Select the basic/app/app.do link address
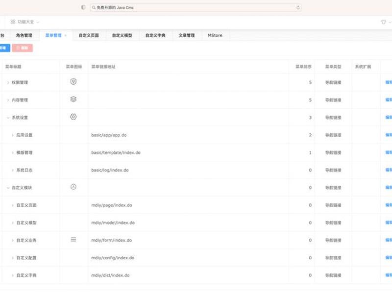Image resolution: width=392 pixels, height=294 pixels. (x=109, y=135)
